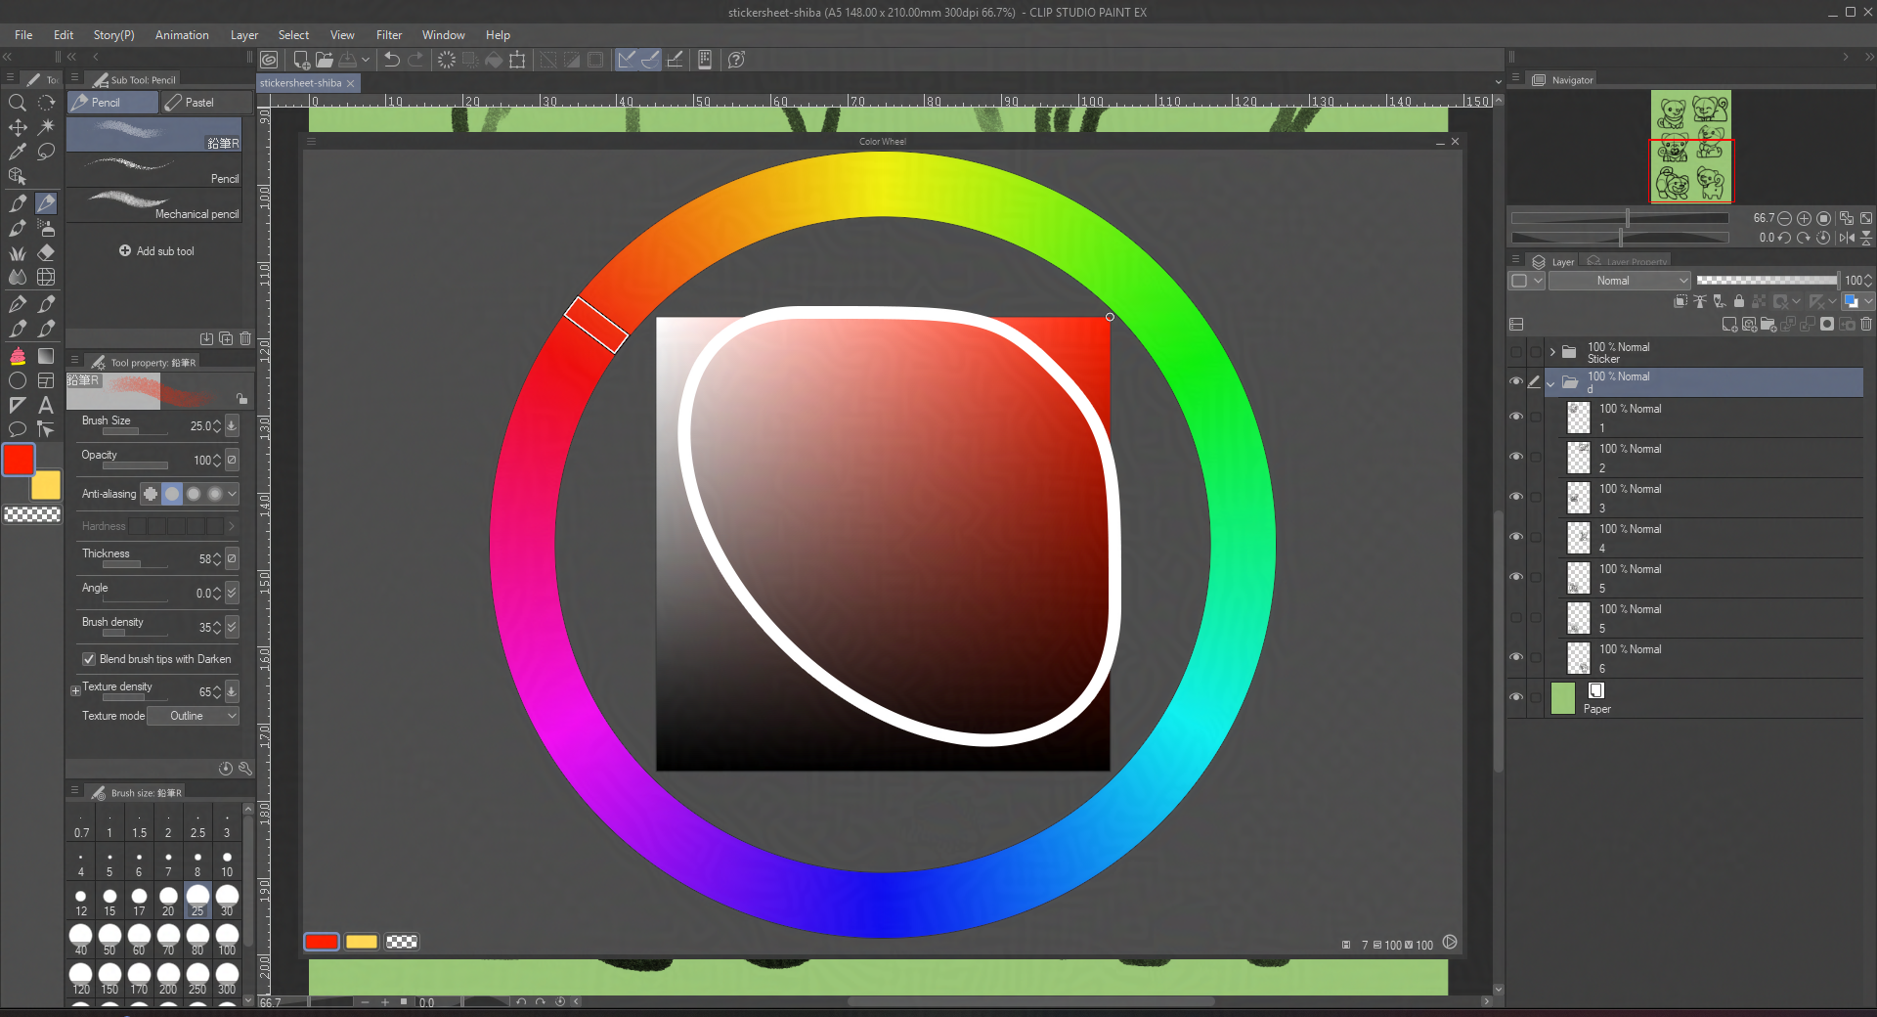Screen dimensions: 1877x1017
Task: Open the Texture mode Outline dropdown
Action: coord(194,716)
